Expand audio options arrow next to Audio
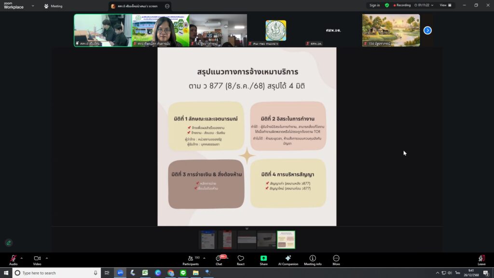The width and height of the screenshot is (494, 278). coord(22,258)
